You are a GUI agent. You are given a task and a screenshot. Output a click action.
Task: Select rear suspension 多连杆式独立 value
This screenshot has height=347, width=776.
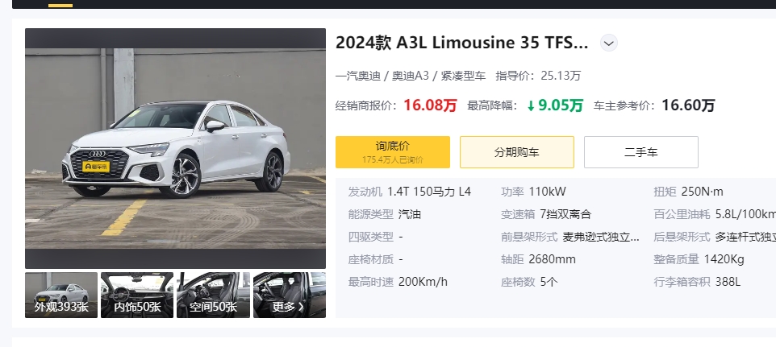[x=745, y=237]
